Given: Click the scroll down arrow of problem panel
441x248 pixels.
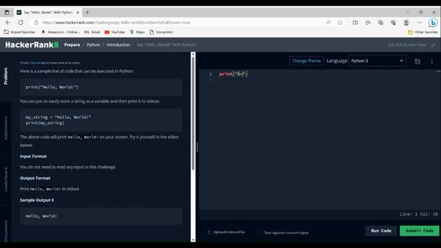Looking at the screenshot, I should tap(193, 240).
